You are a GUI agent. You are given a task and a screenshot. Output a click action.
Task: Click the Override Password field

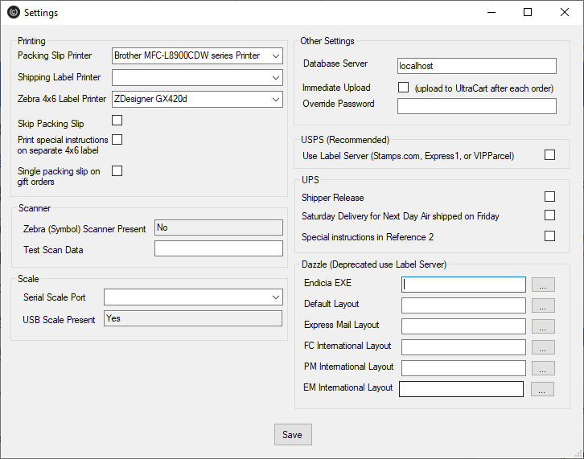tap(477, 106)
